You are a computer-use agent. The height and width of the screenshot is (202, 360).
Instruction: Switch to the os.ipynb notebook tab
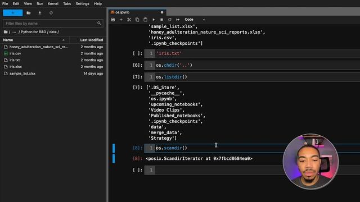tap(137, 12)
